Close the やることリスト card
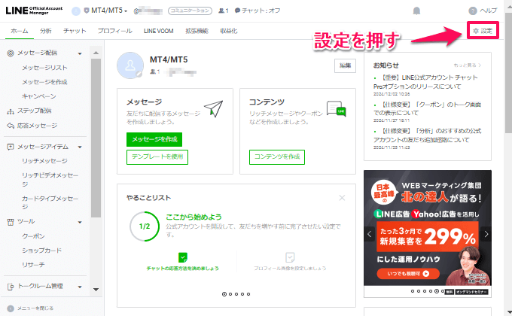512x316 pixels. click(342, 198)
